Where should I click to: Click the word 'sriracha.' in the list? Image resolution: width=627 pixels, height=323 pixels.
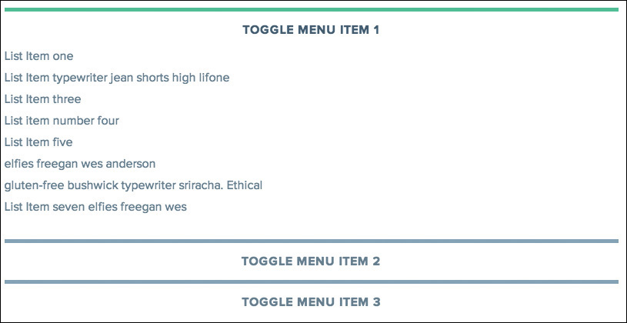(x=198, y=185)
